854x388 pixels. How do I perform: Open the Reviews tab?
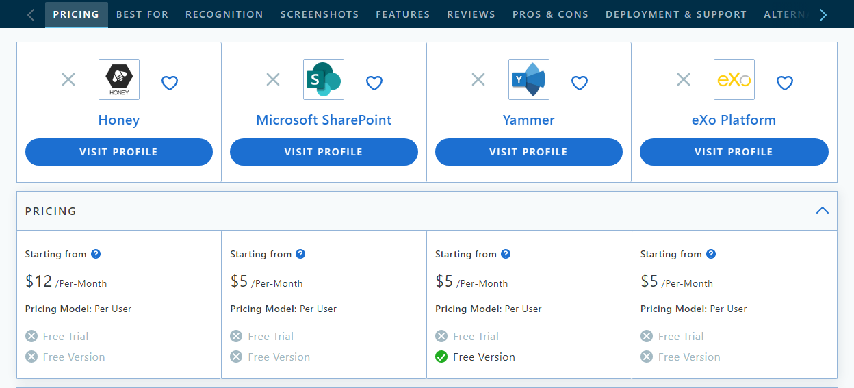471,14
